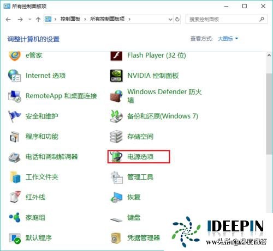The height and width of the screenshot is (251, 273).
Task: Click the NVIDIA 控制面板 icon
Action: tap(116, 76)
